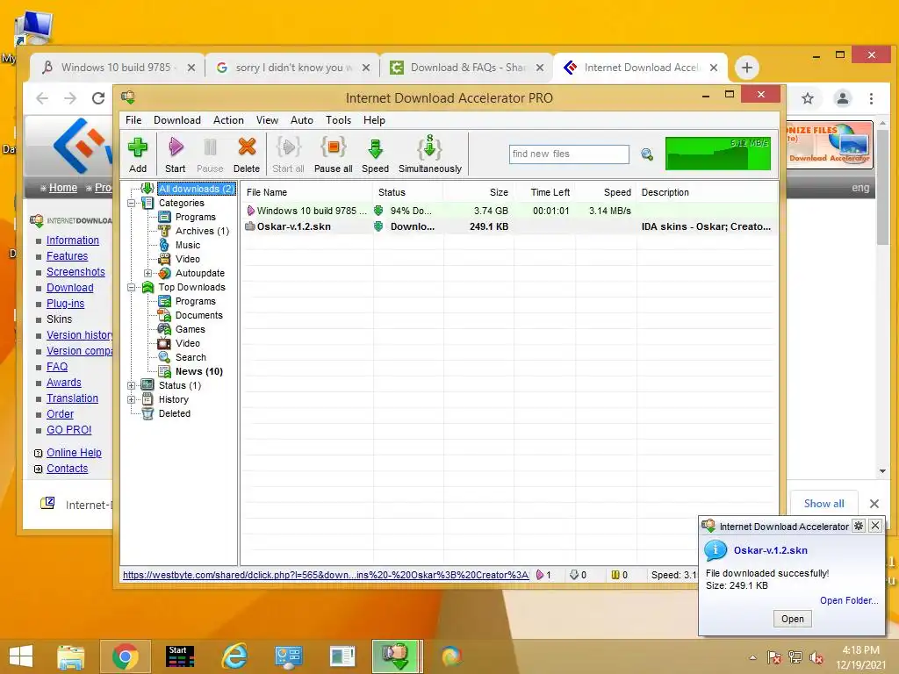Select Documents under Top Downloads
899x674 pixels.
(x=198, y=315)
